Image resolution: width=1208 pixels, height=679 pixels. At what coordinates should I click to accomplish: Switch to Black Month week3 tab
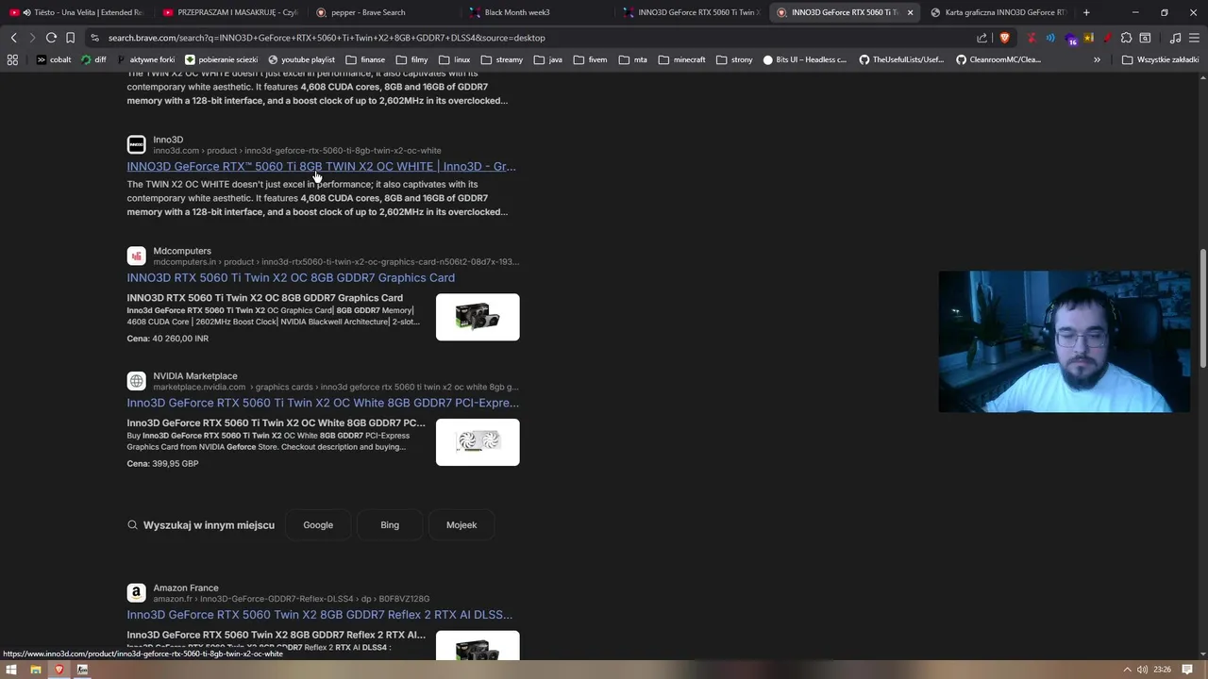[x=537, y=12]
